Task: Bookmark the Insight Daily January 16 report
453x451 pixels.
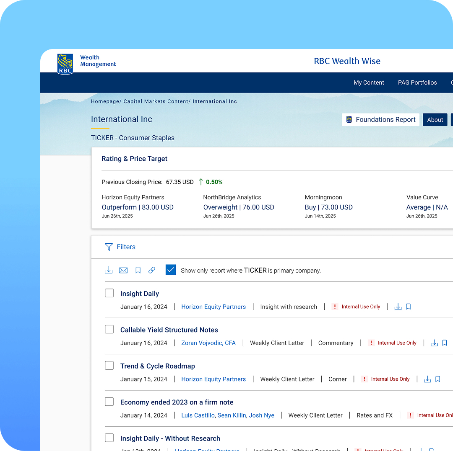Action: tap(408, 307)
